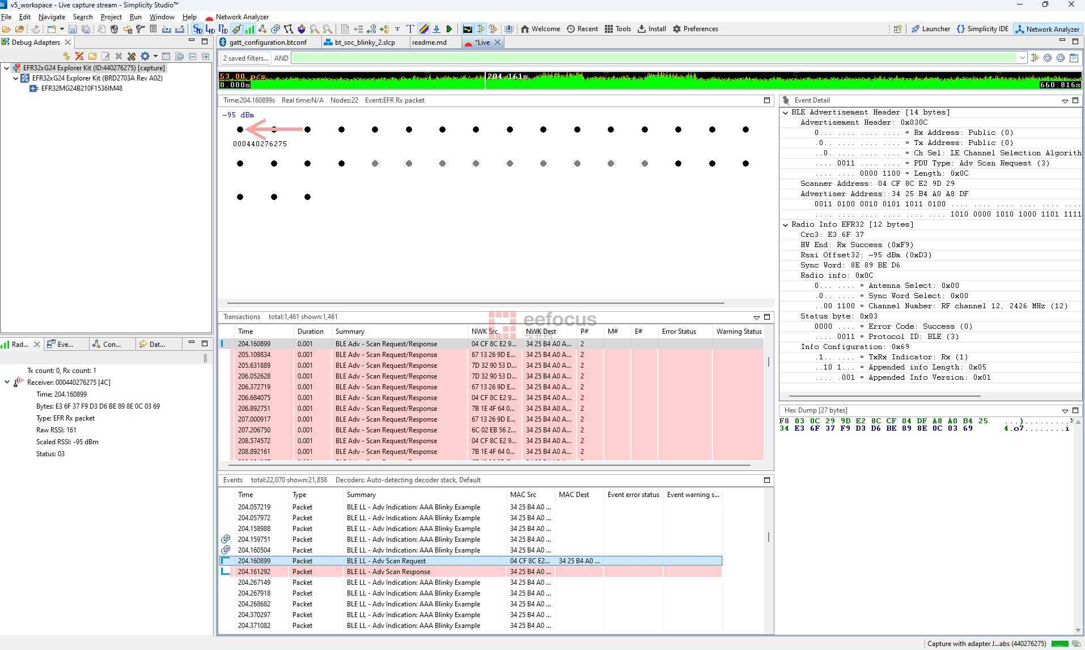Click the Save icon in the main toolbar

[73, 29]
